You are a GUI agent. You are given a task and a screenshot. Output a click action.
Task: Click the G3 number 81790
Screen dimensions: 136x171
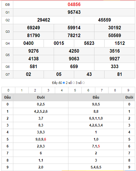(33, 35)
